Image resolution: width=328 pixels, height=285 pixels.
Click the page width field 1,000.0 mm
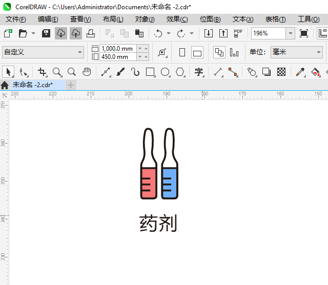118,49
